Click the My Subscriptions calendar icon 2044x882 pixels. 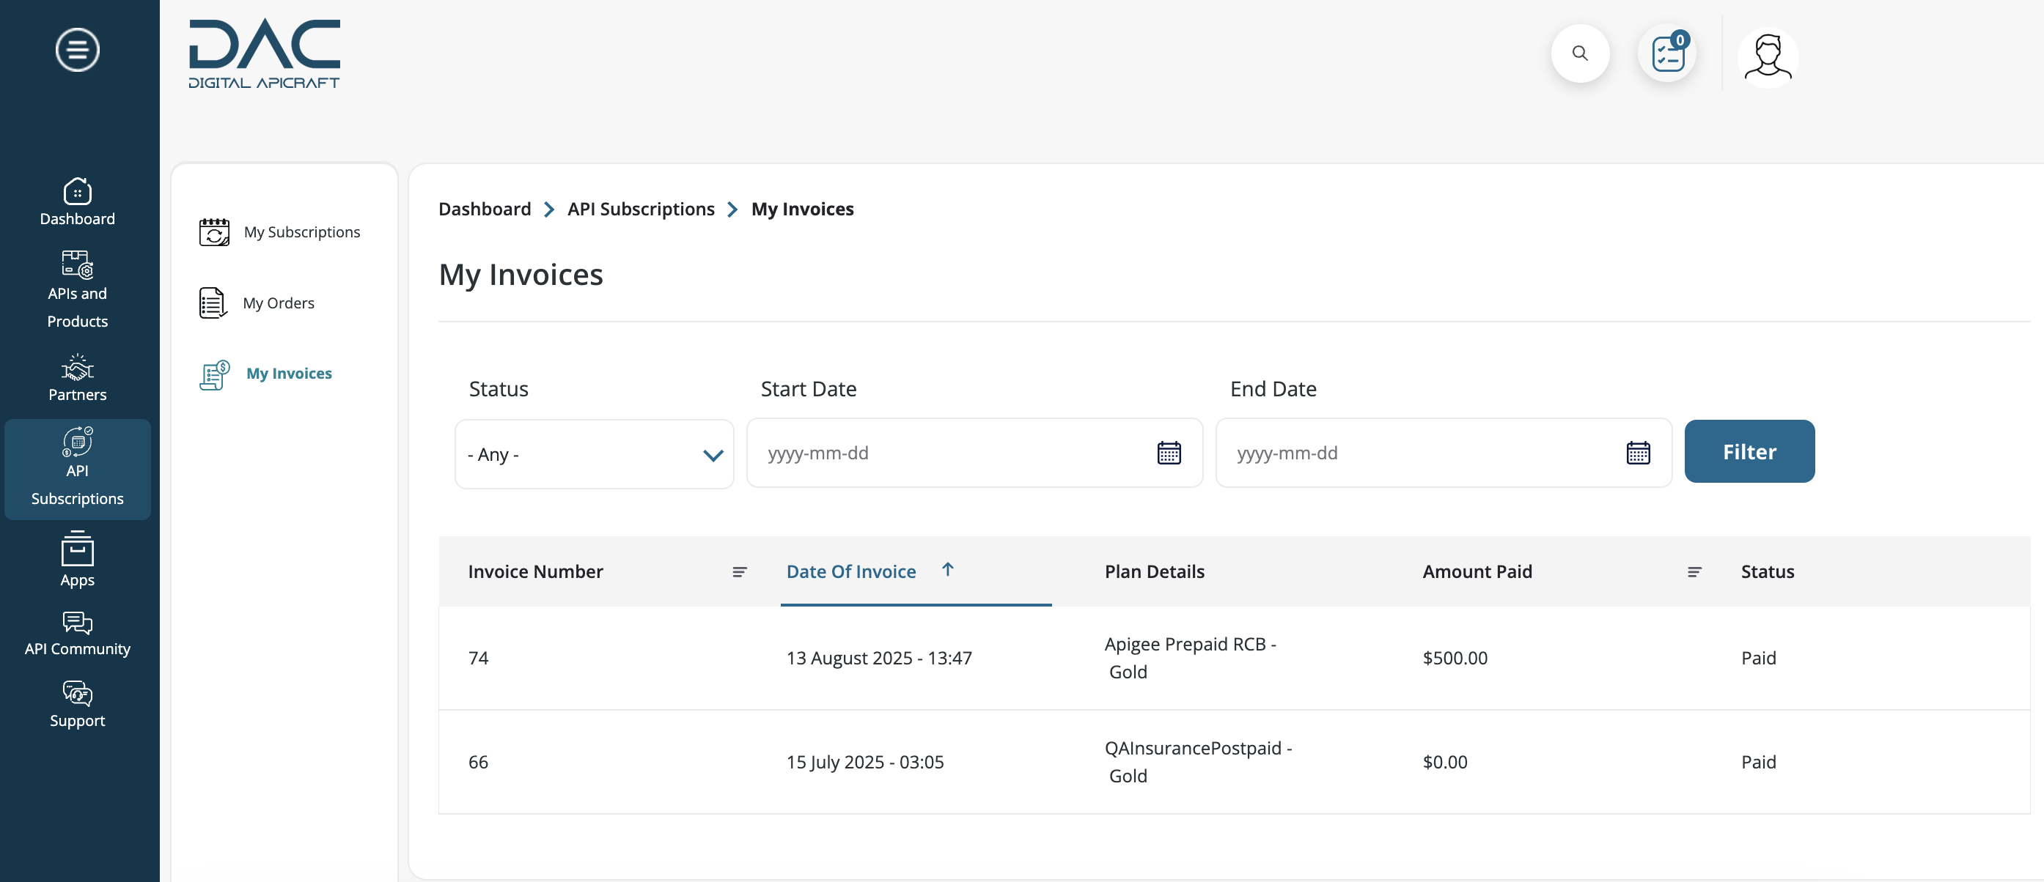[x=213, y=231]
